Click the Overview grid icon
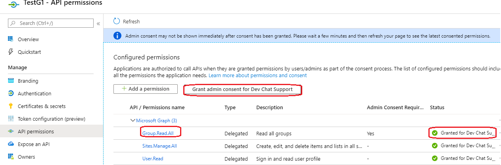This screenshot has width=501, height=165. click(11, 39)
